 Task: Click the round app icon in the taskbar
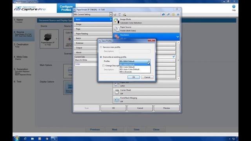[x=47, y=139]
